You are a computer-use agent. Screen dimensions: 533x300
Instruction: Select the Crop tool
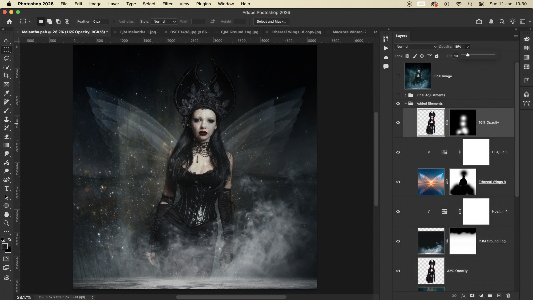(6, 76)
